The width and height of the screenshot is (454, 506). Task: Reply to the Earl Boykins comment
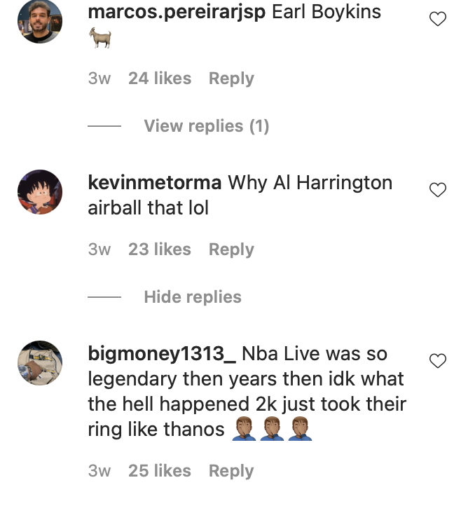[231, 78]
